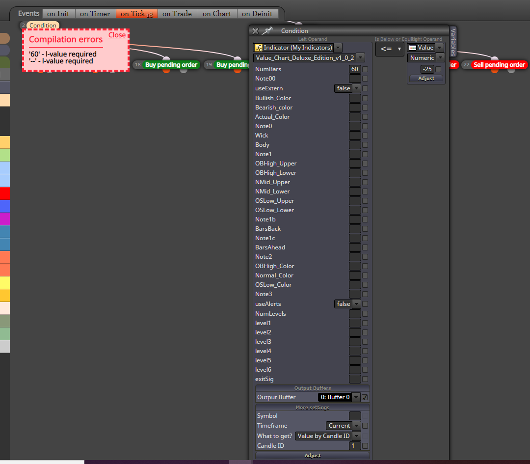Viewport: 530px width, 464px height.
Task: Click the Wick value field
Action: (x=355, y=136)
